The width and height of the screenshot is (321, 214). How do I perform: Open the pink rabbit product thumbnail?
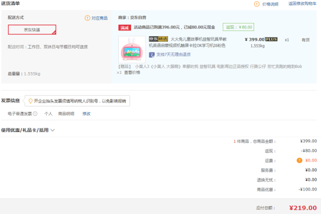132,49
